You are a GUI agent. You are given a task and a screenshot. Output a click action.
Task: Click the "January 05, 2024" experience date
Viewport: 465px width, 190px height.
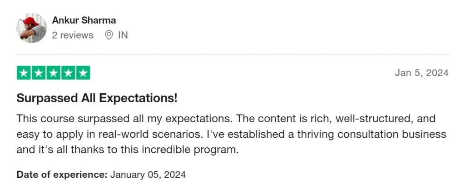148,175
